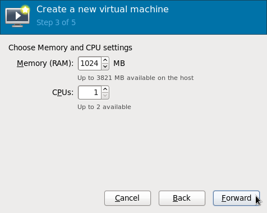Click the new virtual machine monitor icon
267x213 pixels.
coord(17,16)
